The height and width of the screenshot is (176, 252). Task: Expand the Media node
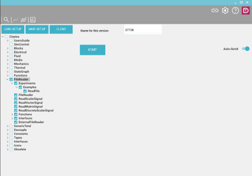tap(7, 60)
